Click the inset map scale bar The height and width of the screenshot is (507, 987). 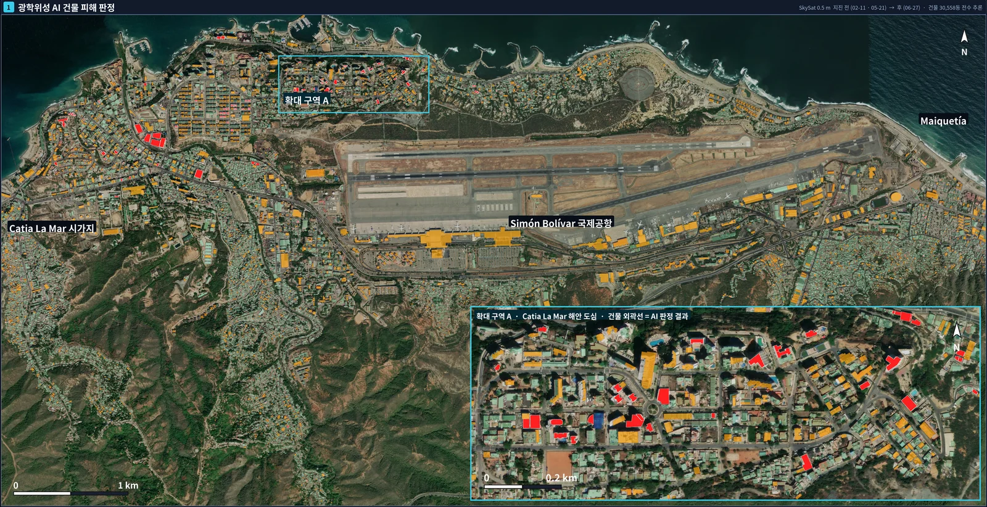[522, 487]
